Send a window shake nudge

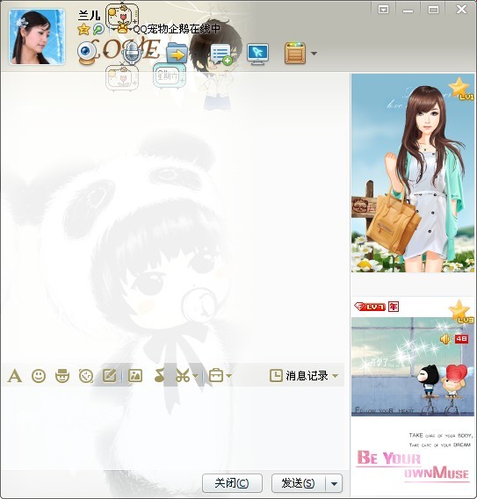point(86,376)
